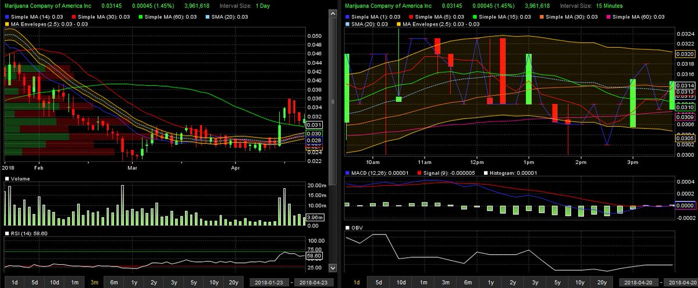Select the 1m range on the daily chart
698x288 pixels.
[75, 282]
